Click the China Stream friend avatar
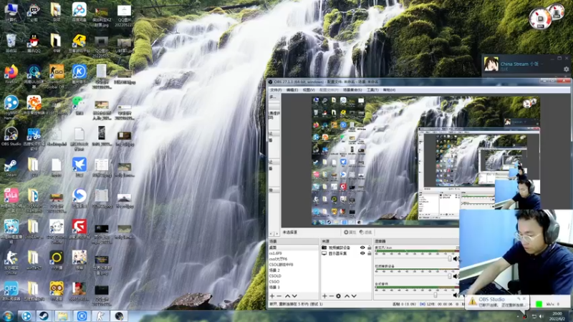 (491, 64)
